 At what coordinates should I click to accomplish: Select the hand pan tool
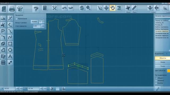[82, 8]
